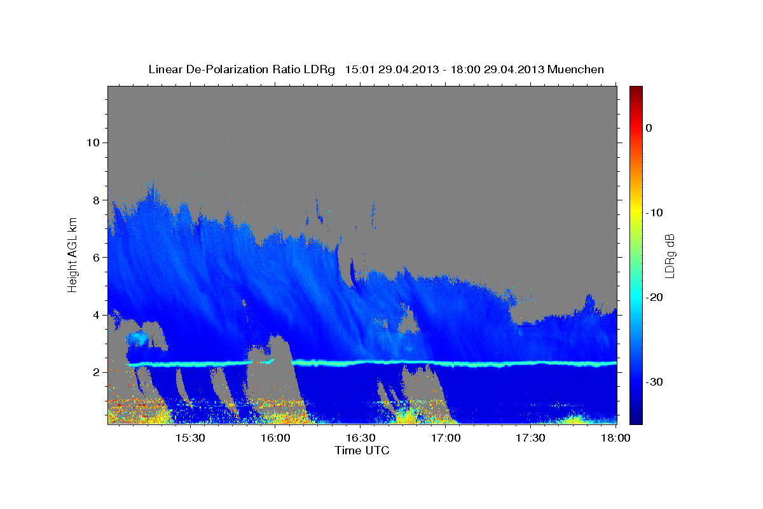763x509 pixels.
Task: Click the 'Height AGL km' axis label
Action: tap(72, 254)
